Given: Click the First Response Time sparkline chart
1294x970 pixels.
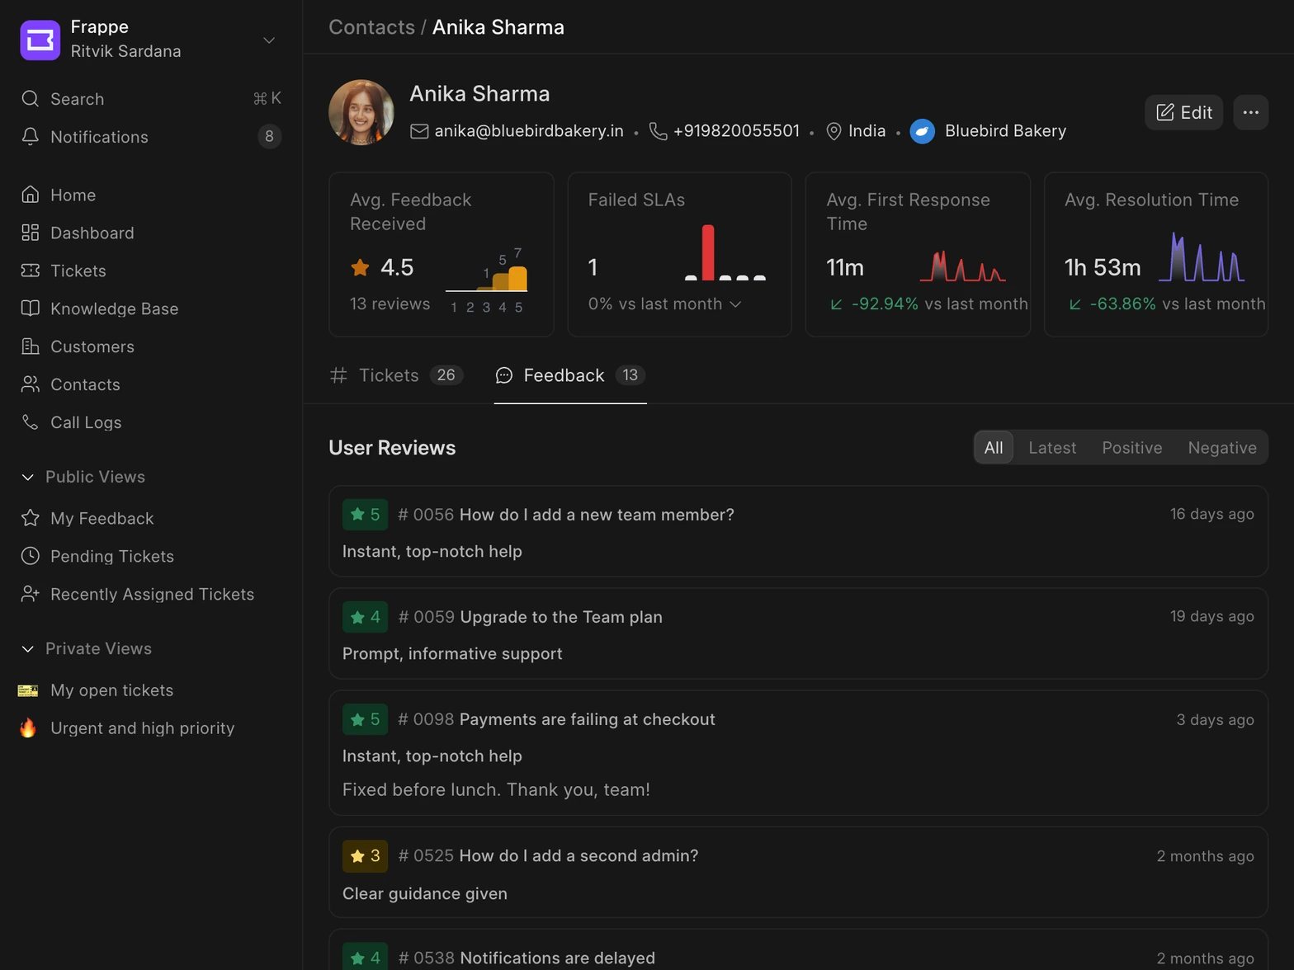Looking at the screenshot, I should point(962,266).
